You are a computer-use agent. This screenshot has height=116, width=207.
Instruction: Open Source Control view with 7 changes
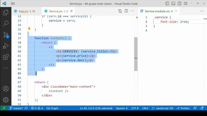pyautogui.click(x=6, y=35)
